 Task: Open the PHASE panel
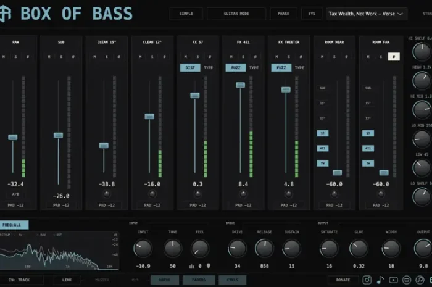click(x=283, y=14)
